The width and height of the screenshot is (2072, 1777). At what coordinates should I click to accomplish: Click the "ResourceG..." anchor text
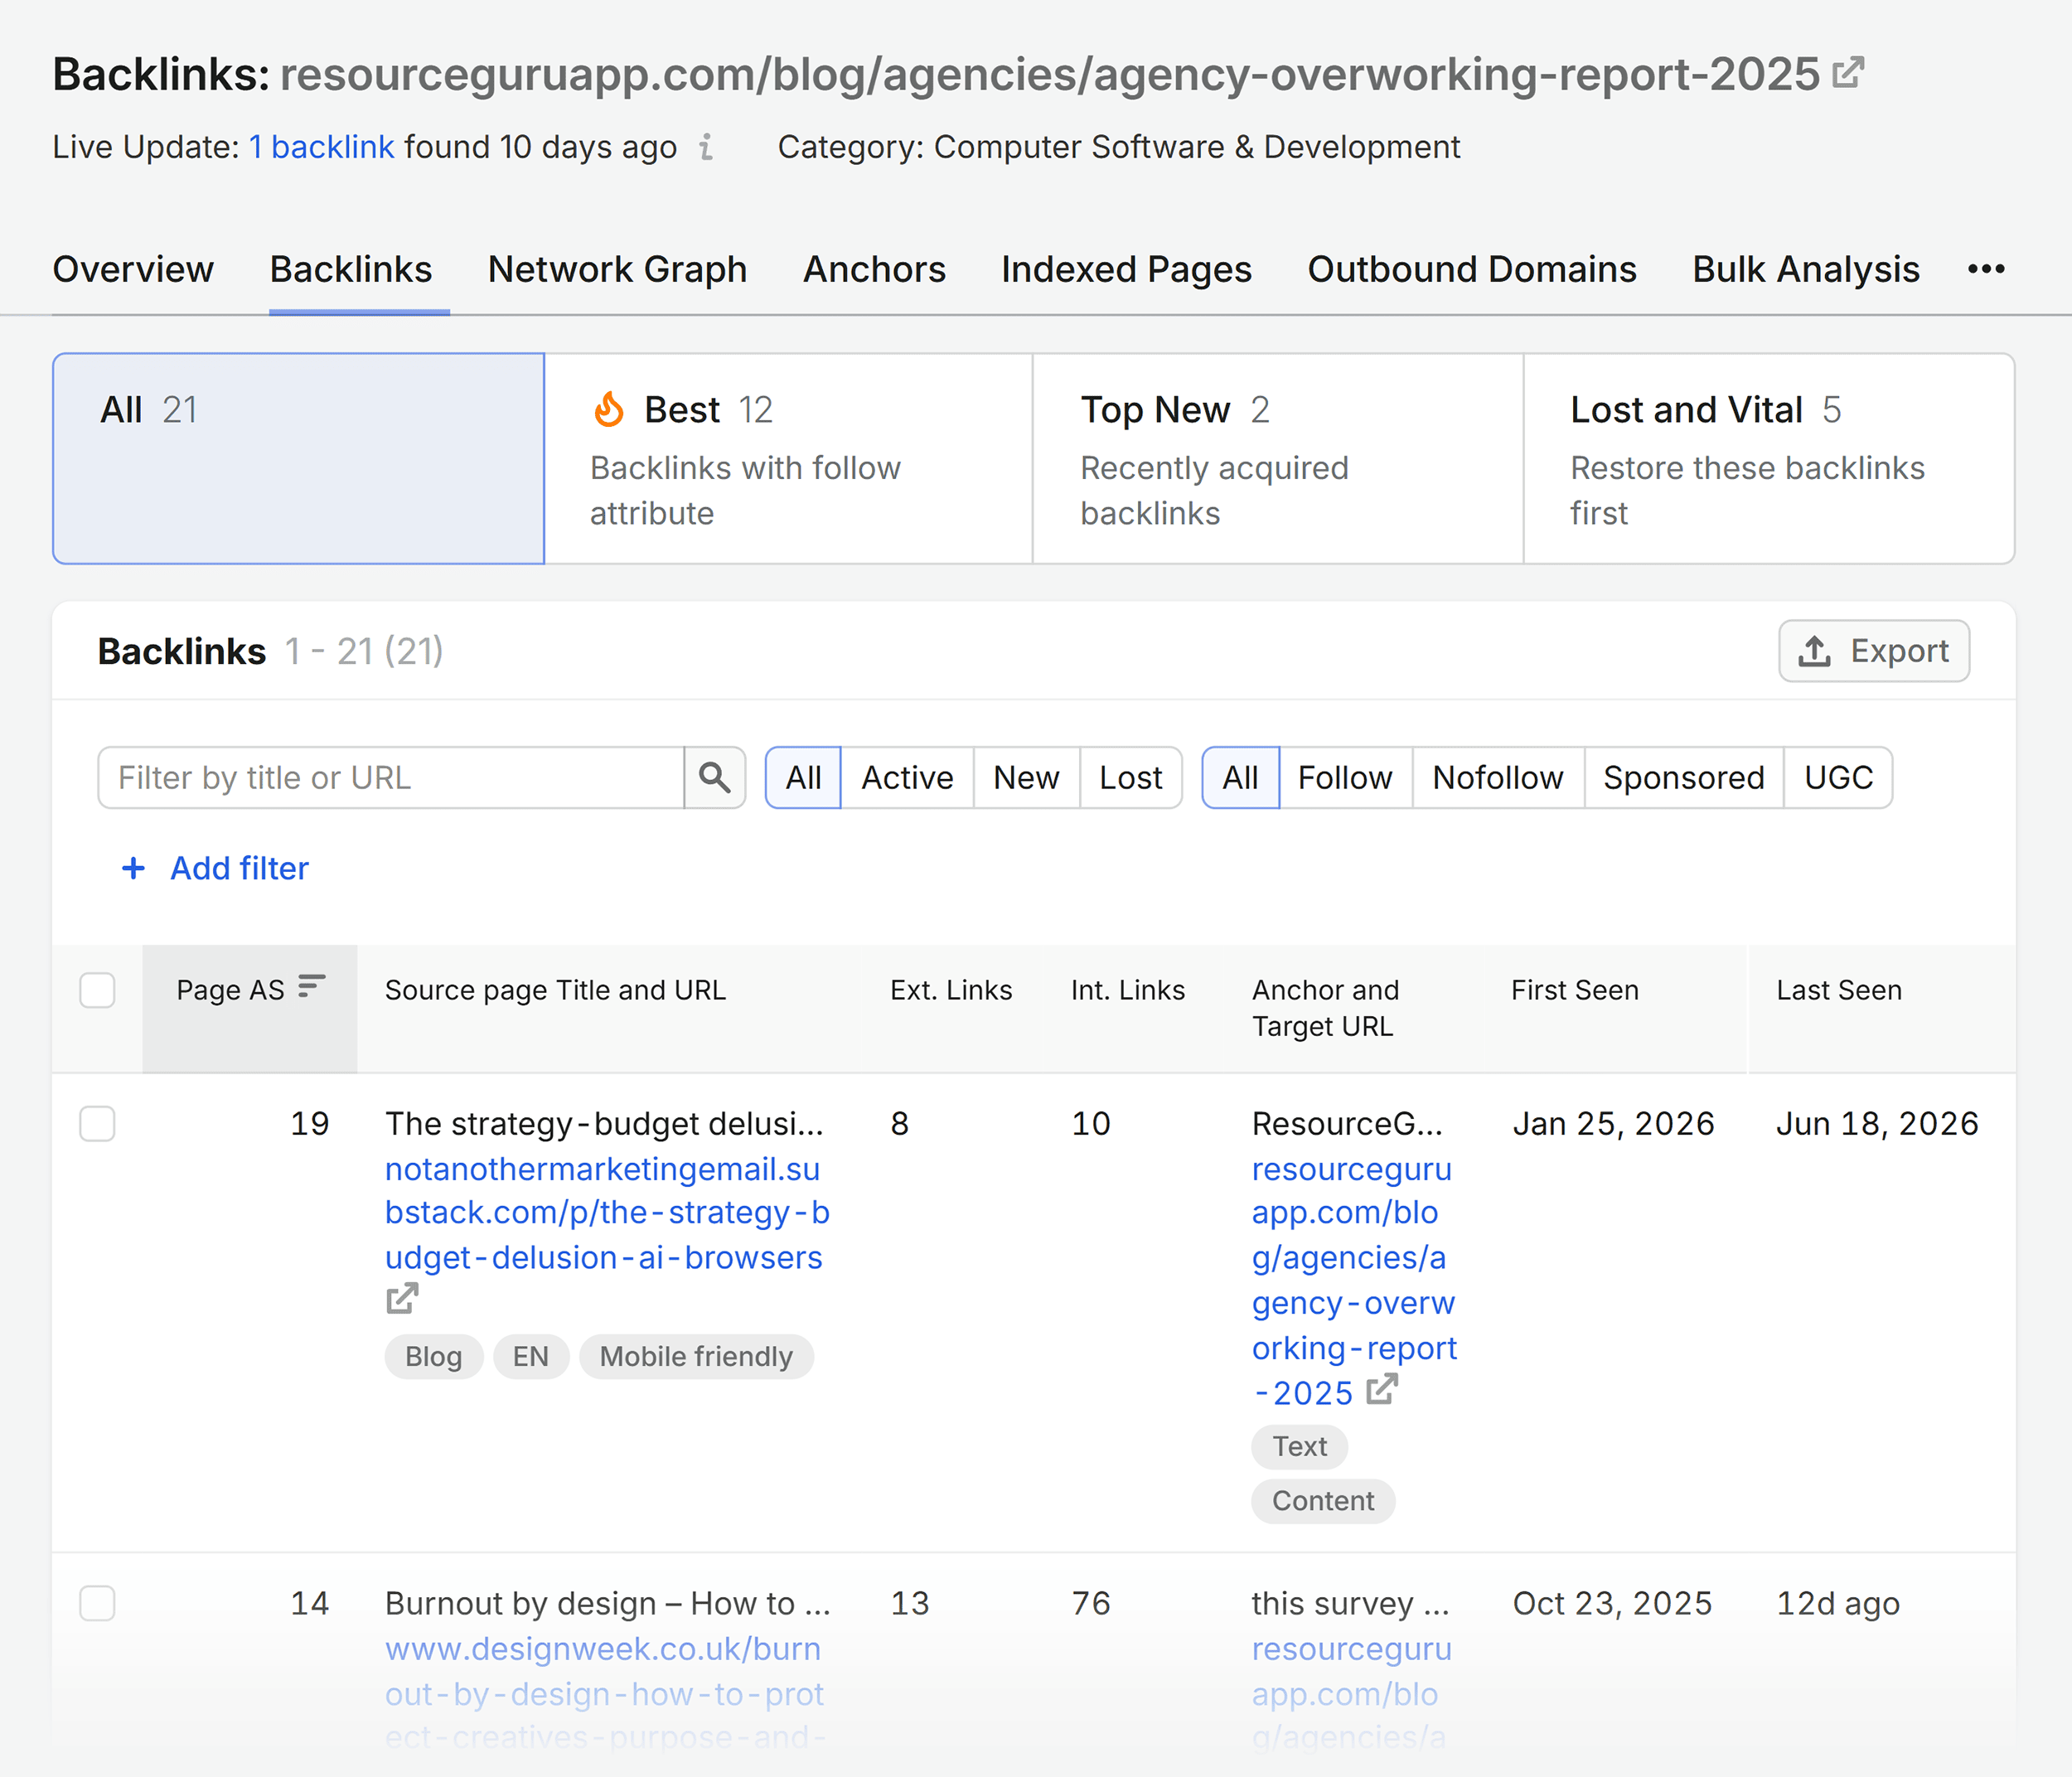1347,1124
